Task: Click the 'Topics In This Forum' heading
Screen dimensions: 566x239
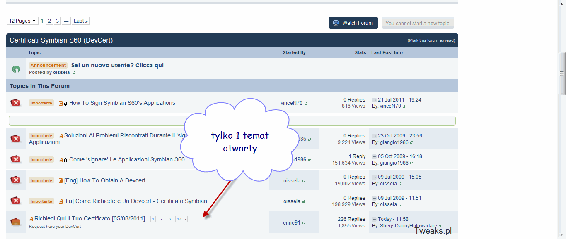Action: pos(40,86)
